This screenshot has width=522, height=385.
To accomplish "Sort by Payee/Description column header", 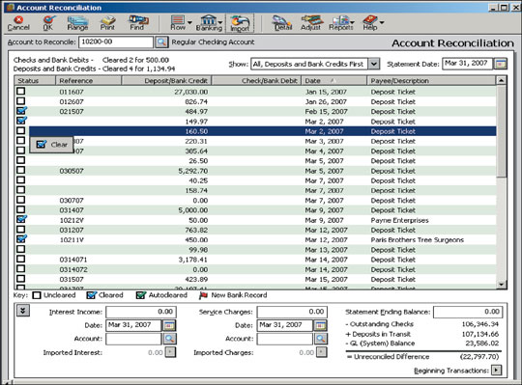I will coord(431,80).
